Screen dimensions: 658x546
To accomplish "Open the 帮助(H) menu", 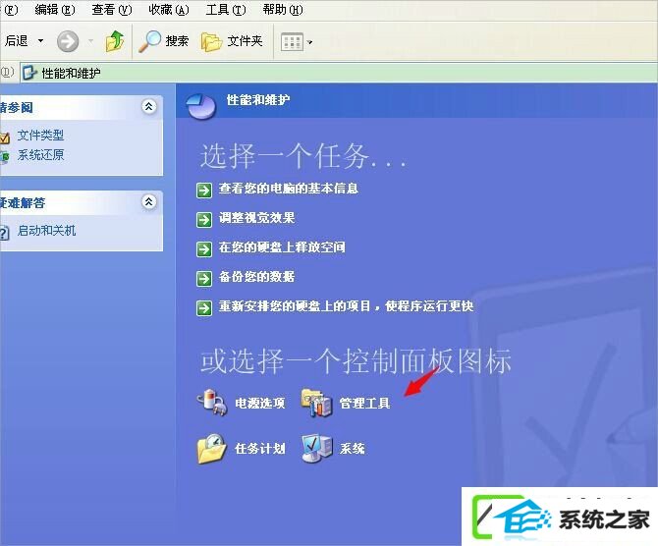I will coord(283,9).
